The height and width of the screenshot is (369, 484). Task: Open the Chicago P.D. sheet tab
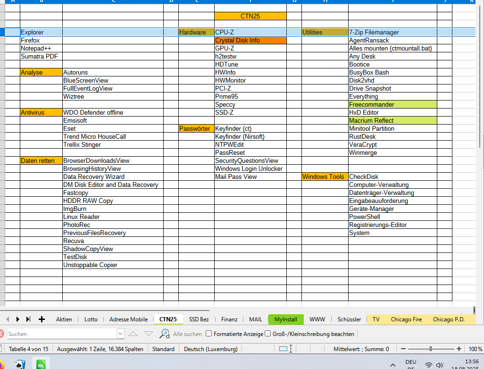click(449, 319)
